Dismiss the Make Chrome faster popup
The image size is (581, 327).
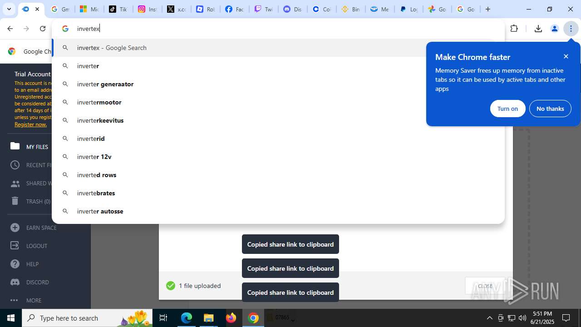[x=566, y=56]
